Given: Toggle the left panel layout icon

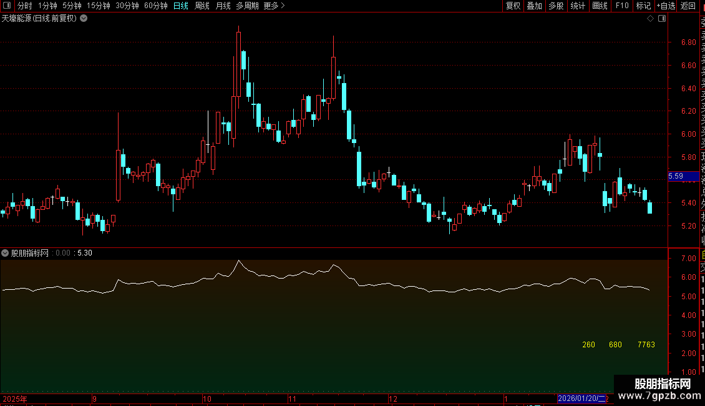Looking at the screenshot, I should [x=7, y=6].
